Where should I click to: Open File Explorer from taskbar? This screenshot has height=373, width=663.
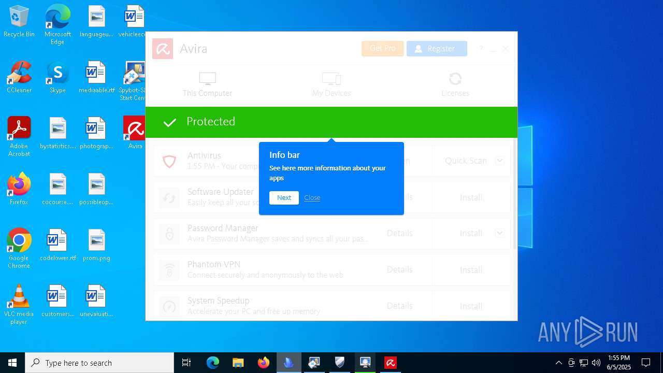point(238,363)
